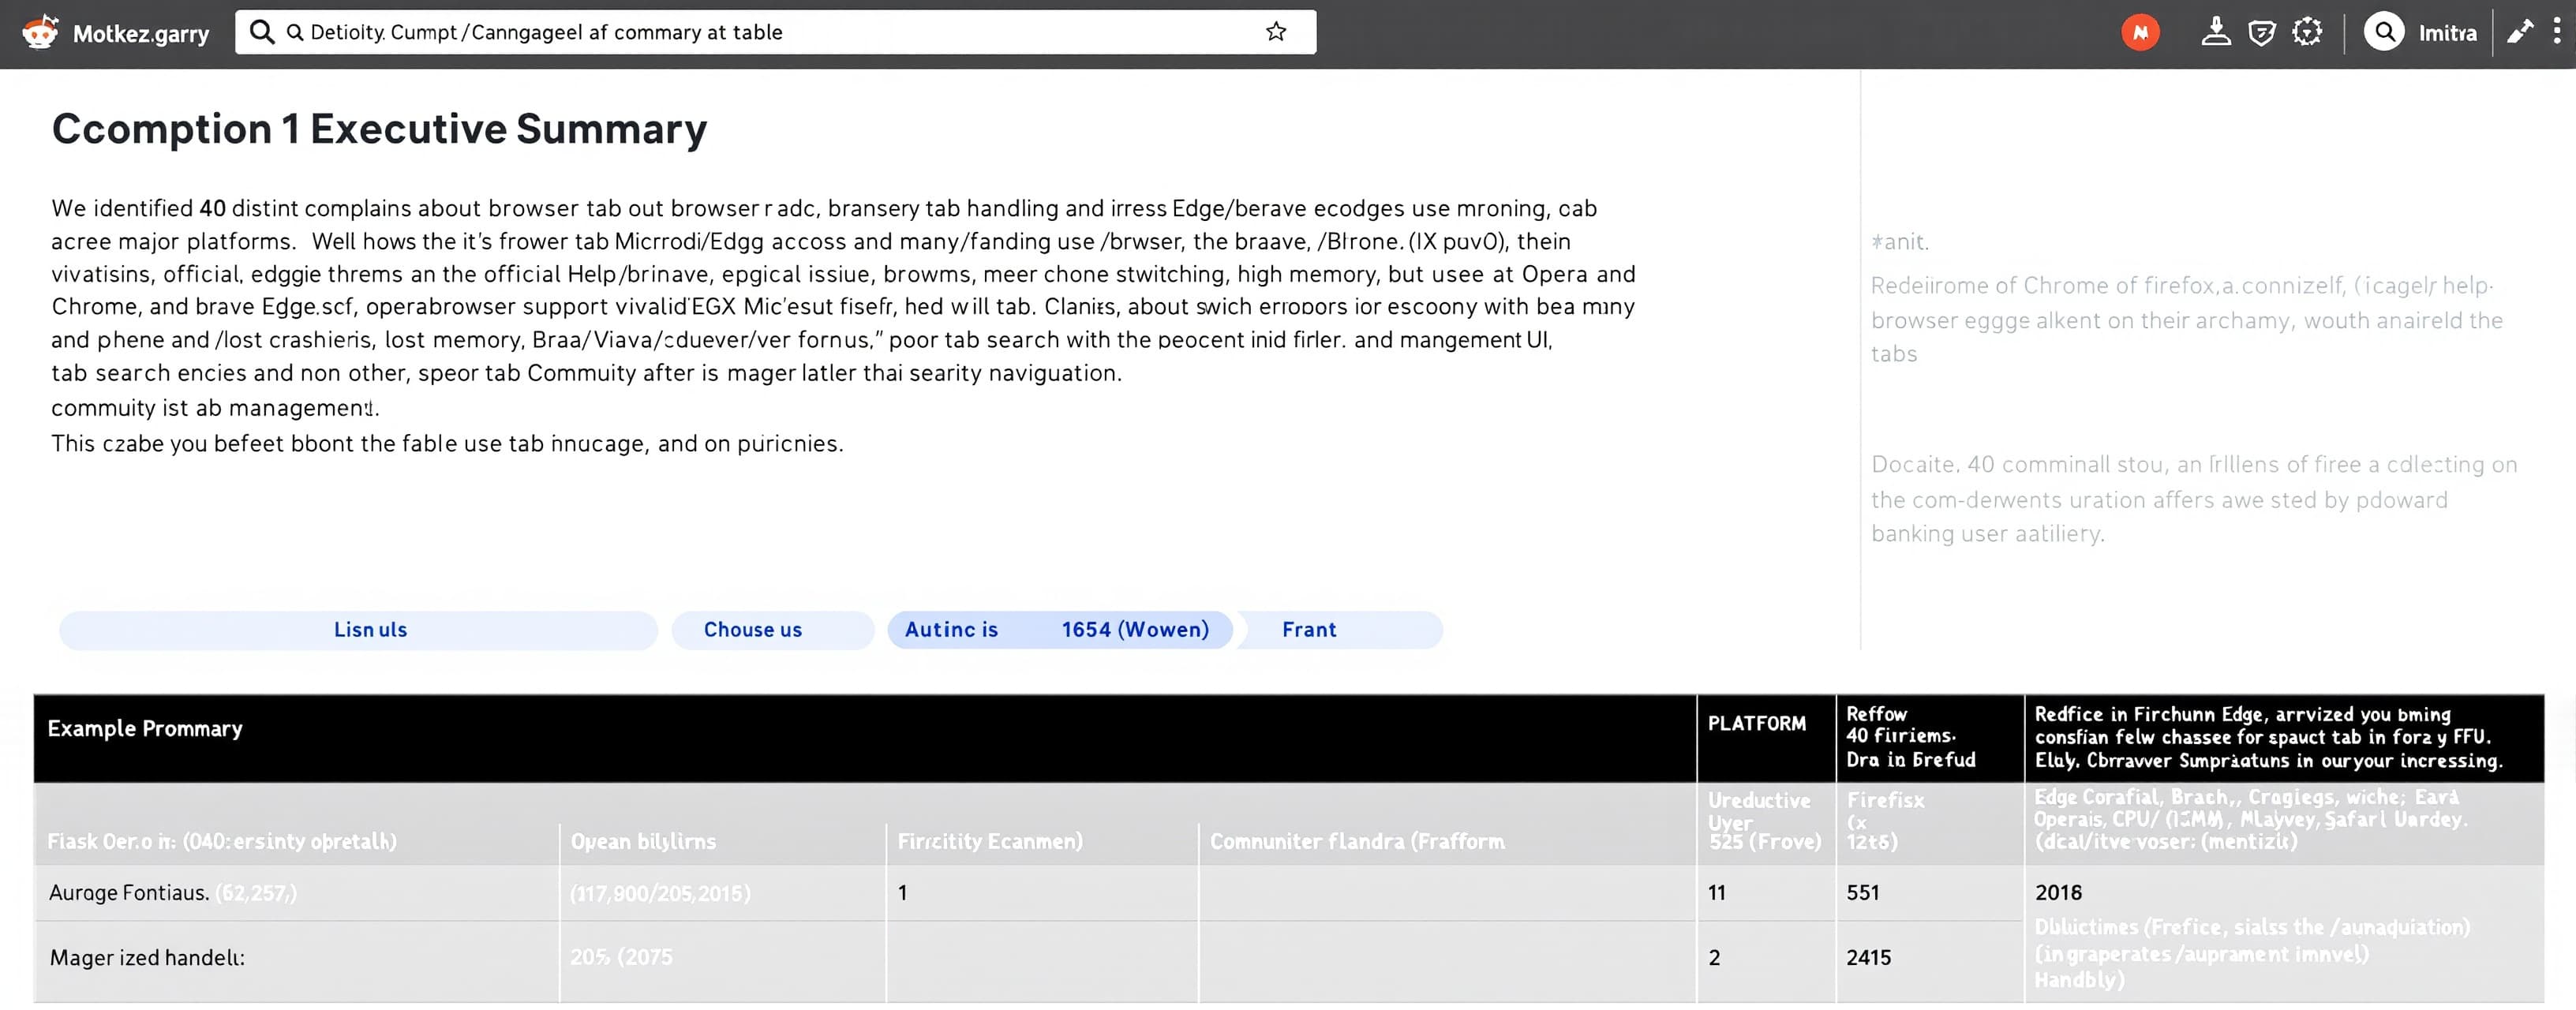Click the Fiask Oer.o subheader cell

tap(222, 841)
